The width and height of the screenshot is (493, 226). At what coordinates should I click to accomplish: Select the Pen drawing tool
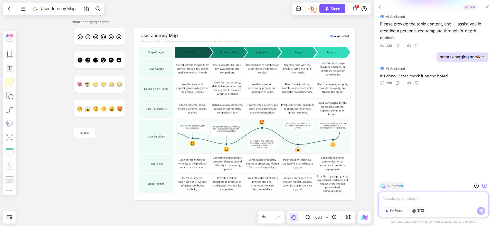(10, 124)
